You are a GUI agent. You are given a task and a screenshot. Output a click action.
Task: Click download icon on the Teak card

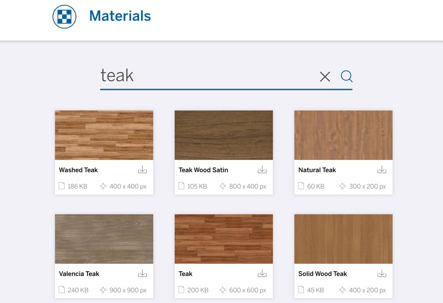(262, 273)
